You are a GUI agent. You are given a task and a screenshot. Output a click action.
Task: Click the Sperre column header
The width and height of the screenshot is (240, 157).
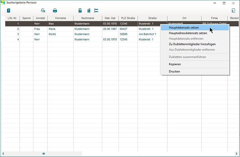[26, 18]
